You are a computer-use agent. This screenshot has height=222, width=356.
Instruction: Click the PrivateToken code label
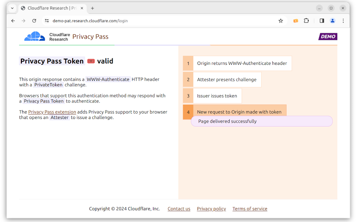point(49,85)
